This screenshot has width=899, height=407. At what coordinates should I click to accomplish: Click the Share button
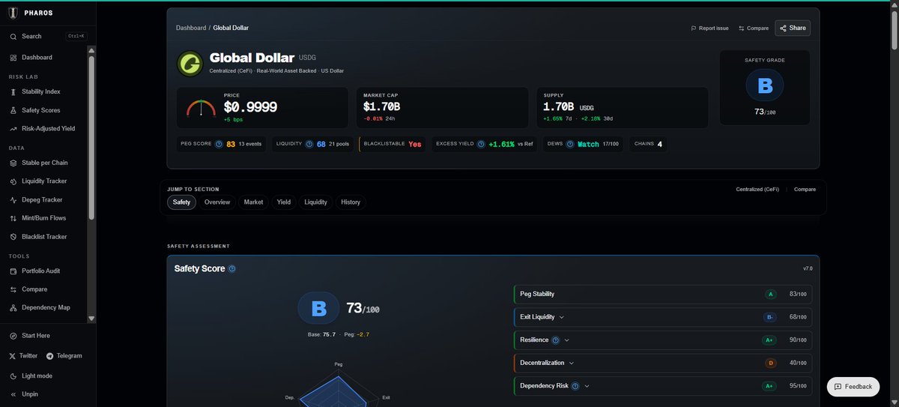pos(793,28)
